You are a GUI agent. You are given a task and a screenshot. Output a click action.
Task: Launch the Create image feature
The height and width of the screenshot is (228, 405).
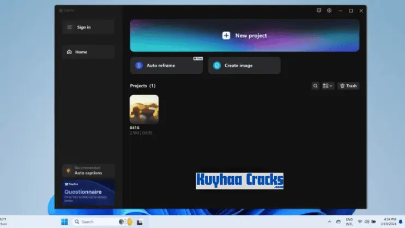244,65
